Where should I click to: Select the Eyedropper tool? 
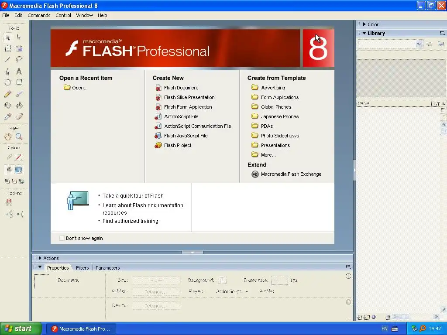[8, 116]
